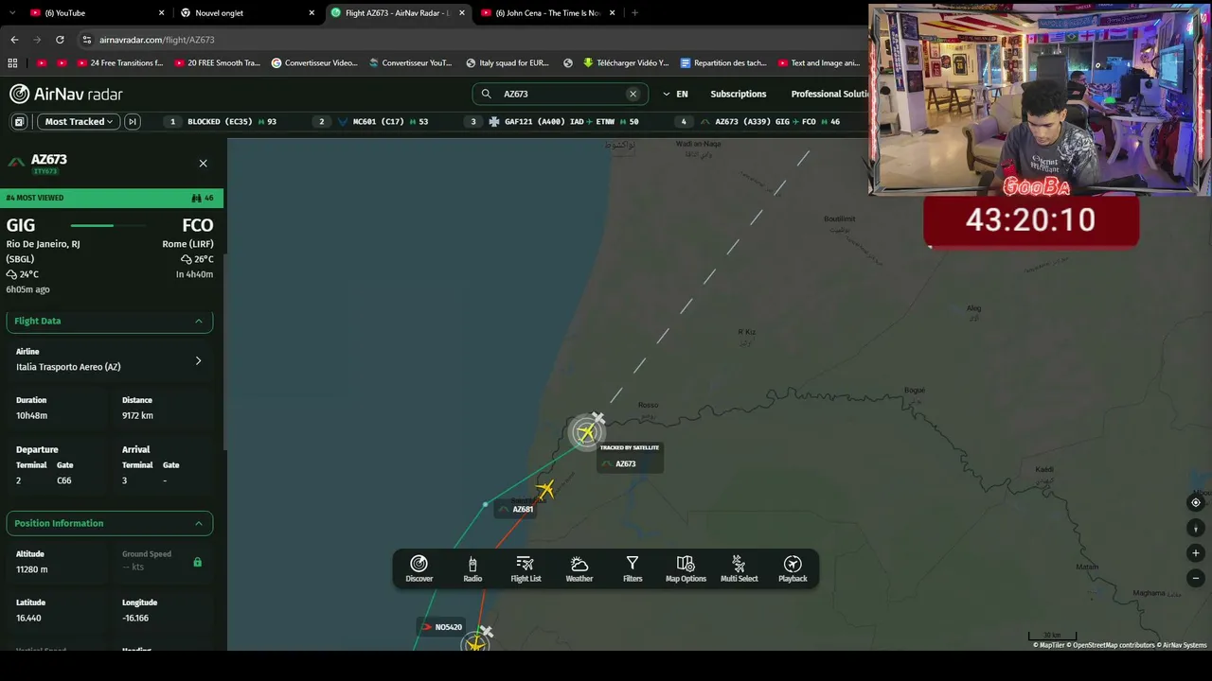Open the Italy squad for EURO bookmark
1212x681 pixels.
508,63
